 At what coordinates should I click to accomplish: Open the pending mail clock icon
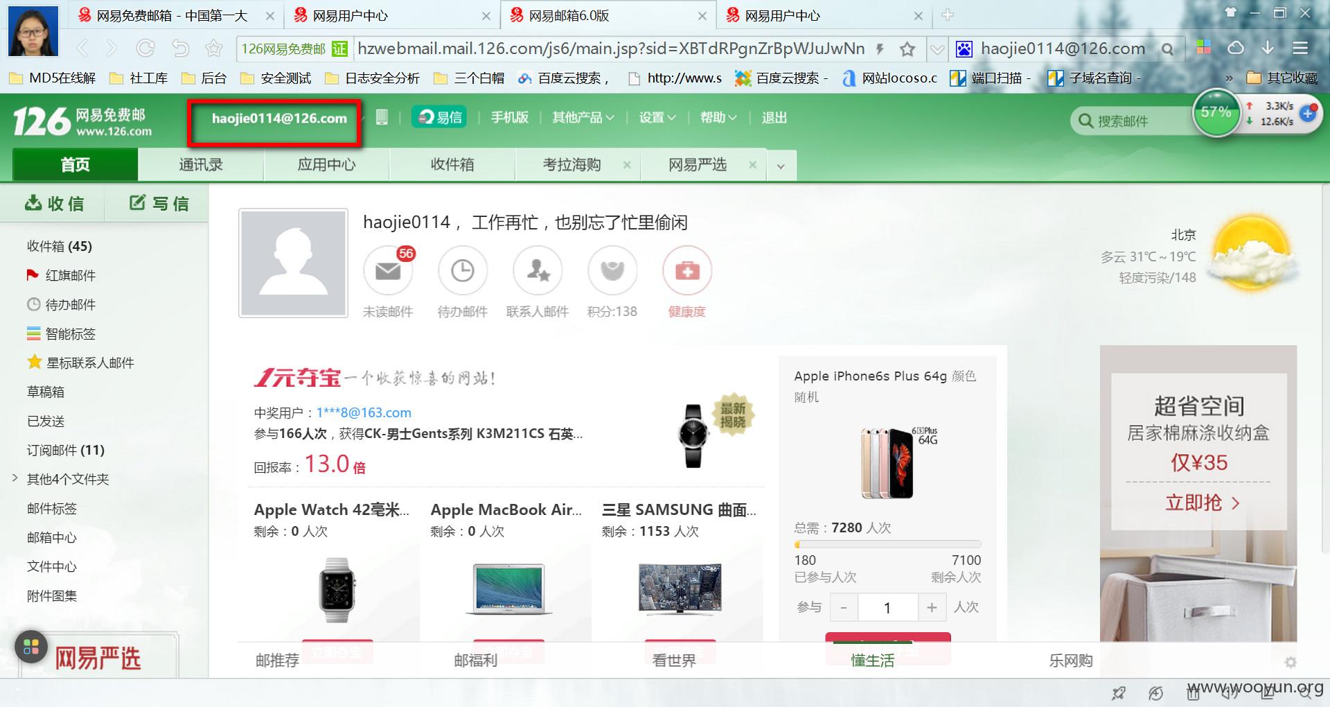[x=463, y=271]
